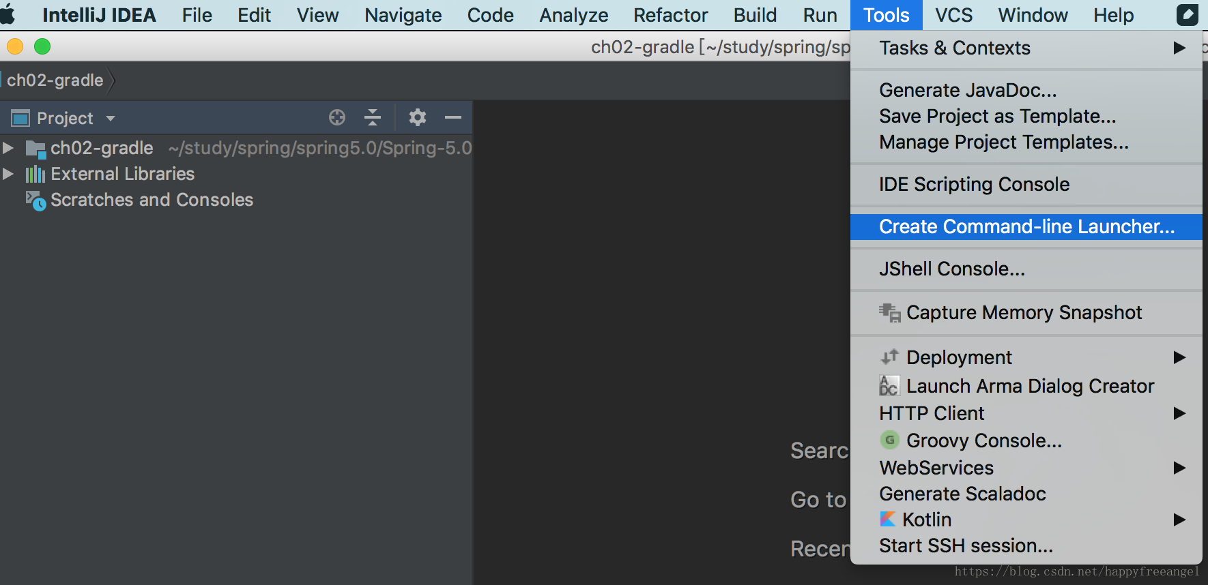Open Deployment submenu arrow
Screen dimensions: 1208x585
click(1179, 357)
